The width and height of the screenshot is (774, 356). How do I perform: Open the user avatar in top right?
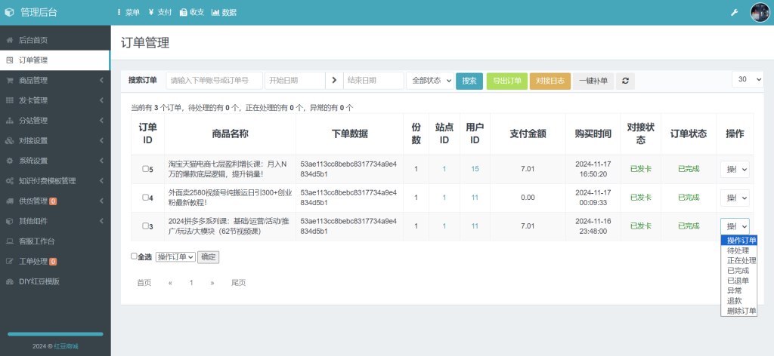pyautogui.click(x=760, y=12)
